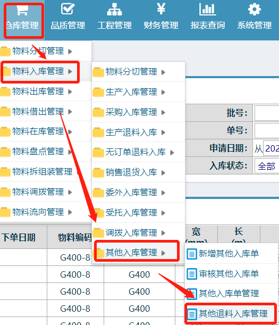Click document icon beside 审核其他入库单

[x=192, y=274]
